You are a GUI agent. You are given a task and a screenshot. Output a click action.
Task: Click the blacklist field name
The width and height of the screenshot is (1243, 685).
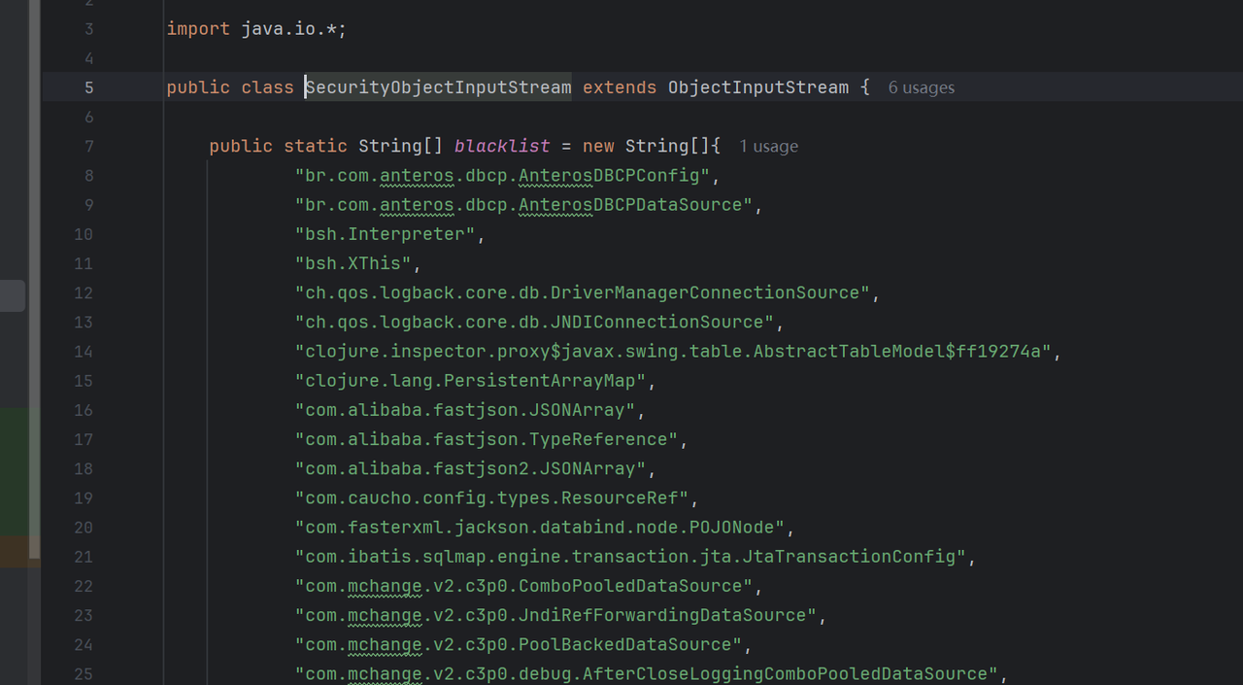[x=502, y=146]
